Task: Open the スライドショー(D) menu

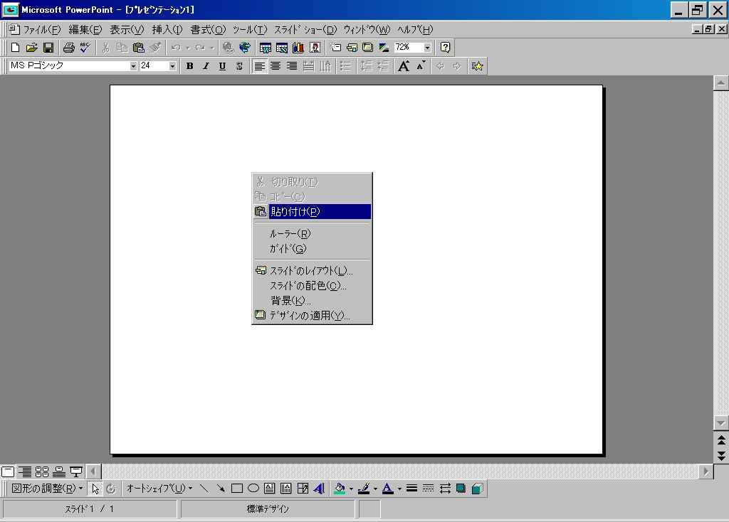Action: [305, 30]
